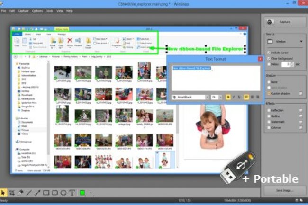Click Favourites in captured Explorer sidebar

click(x=24, y=64)
